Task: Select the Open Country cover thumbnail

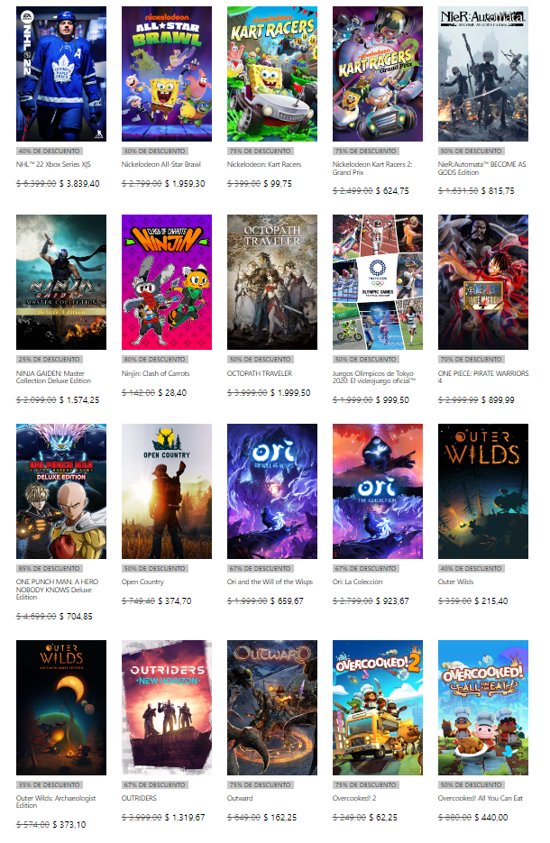Action: click(167, 491)
